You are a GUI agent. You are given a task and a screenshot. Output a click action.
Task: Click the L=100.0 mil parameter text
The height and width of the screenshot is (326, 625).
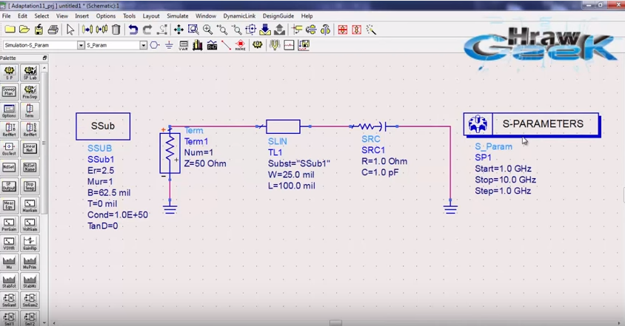(x=291, y=186)
